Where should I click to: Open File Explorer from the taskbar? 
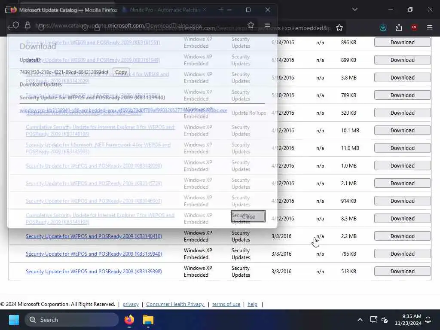148,320
